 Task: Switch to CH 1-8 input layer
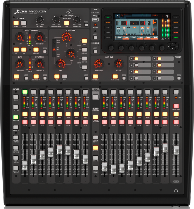[x=16, y=97]
